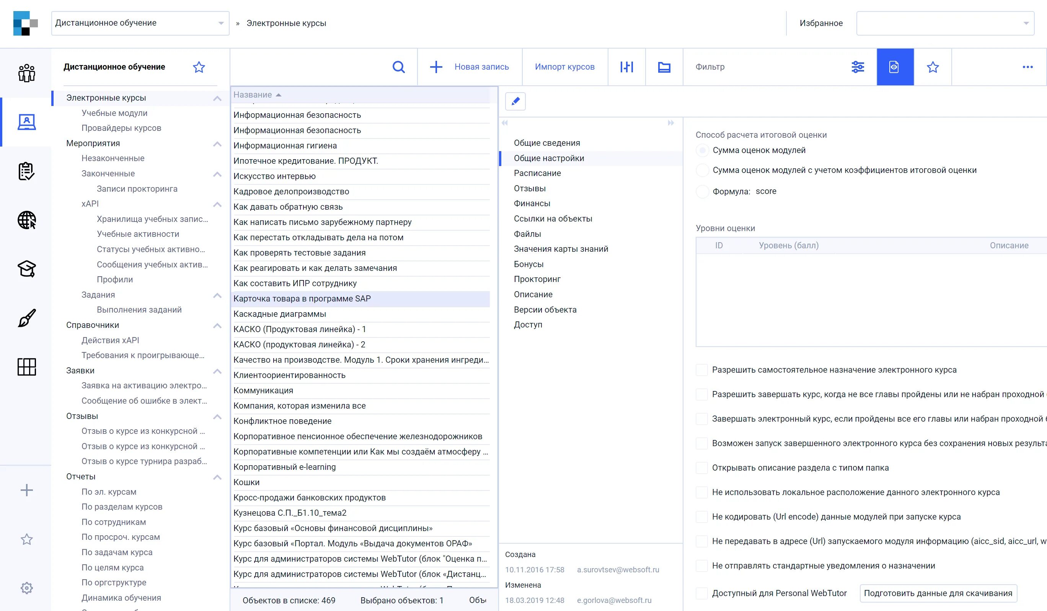Select "Сумма оценок модулей" radio button
This screenshot has height=611, width=1047.
702,150
